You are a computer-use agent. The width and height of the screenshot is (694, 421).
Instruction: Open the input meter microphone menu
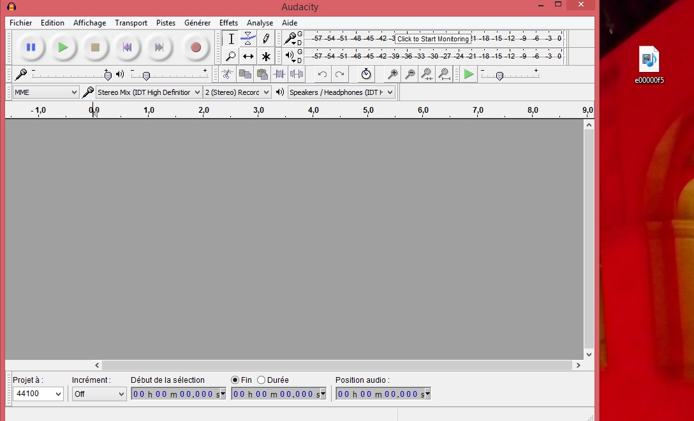[x=290, y=39]
